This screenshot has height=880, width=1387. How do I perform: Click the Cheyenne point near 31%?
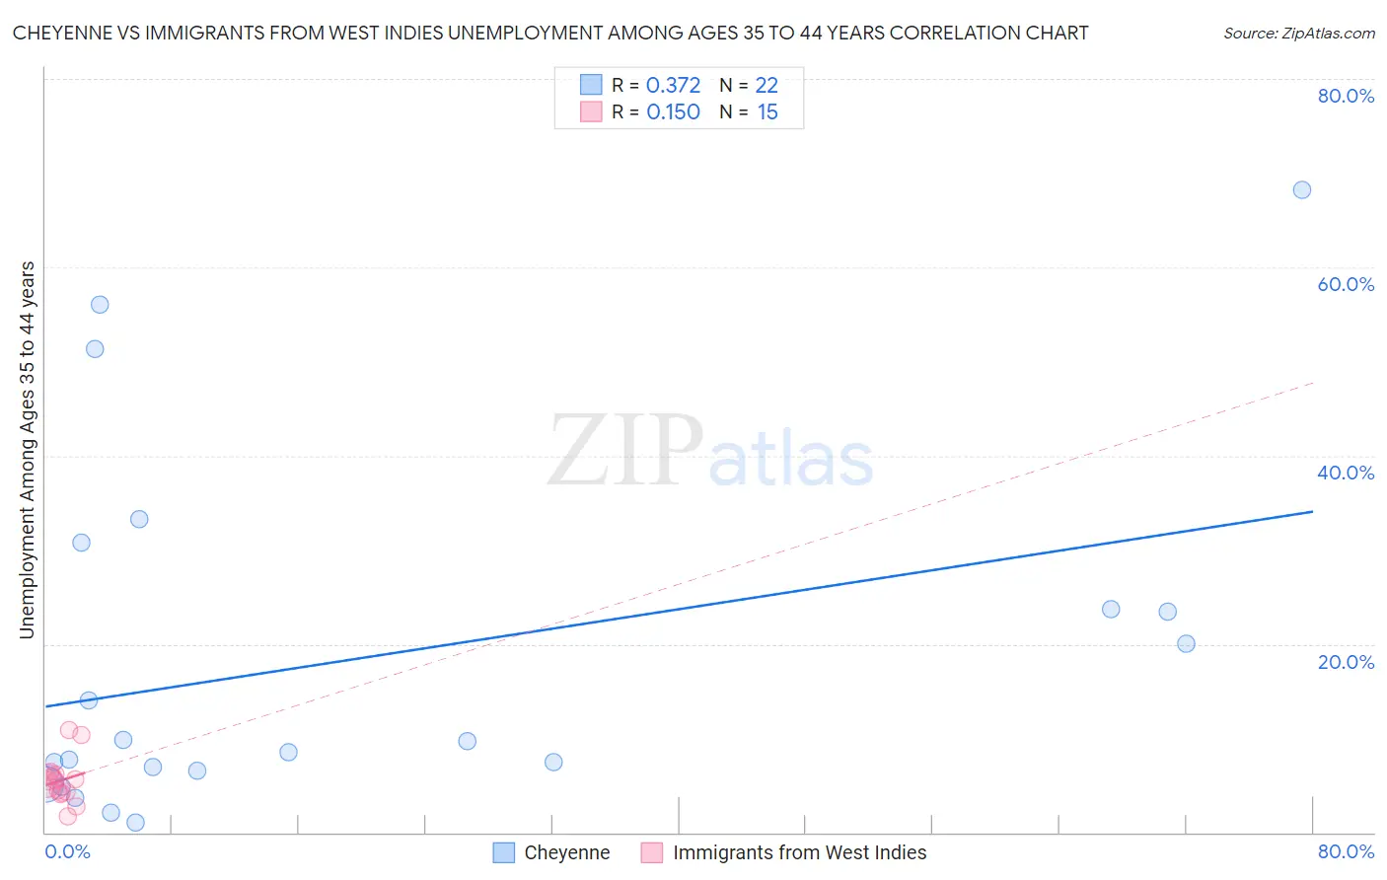click(81, 543)
